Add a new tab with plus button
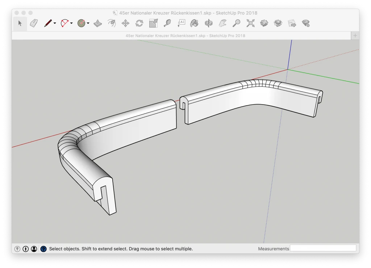Screen dimensions: 371x268 (x=355, y=35)
